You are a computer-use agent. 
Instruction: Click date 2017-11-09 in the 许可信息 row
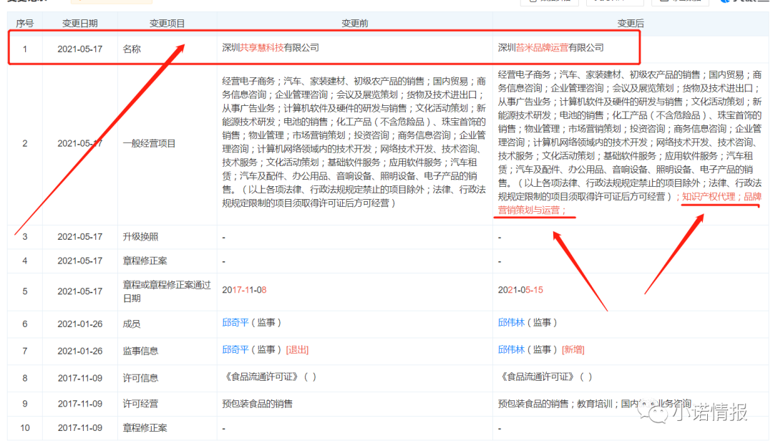80,378
